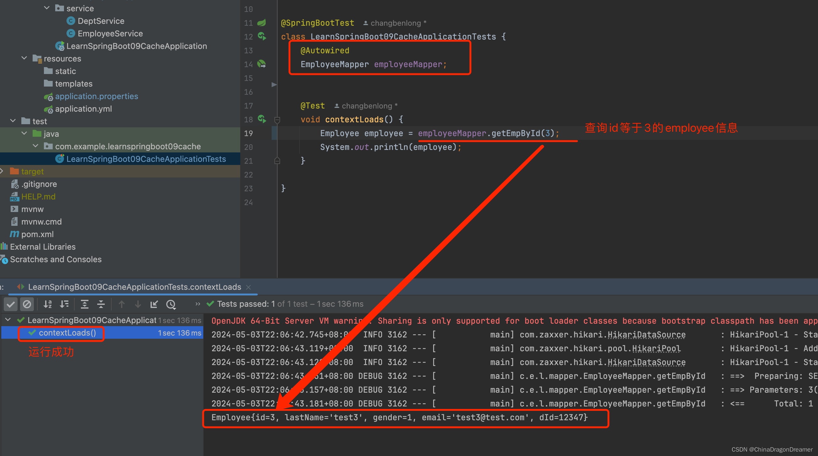Fold contextLoads method at line 18
This screenshot has width=818, height=456.
pyautogui.click(x=277, y=120)
